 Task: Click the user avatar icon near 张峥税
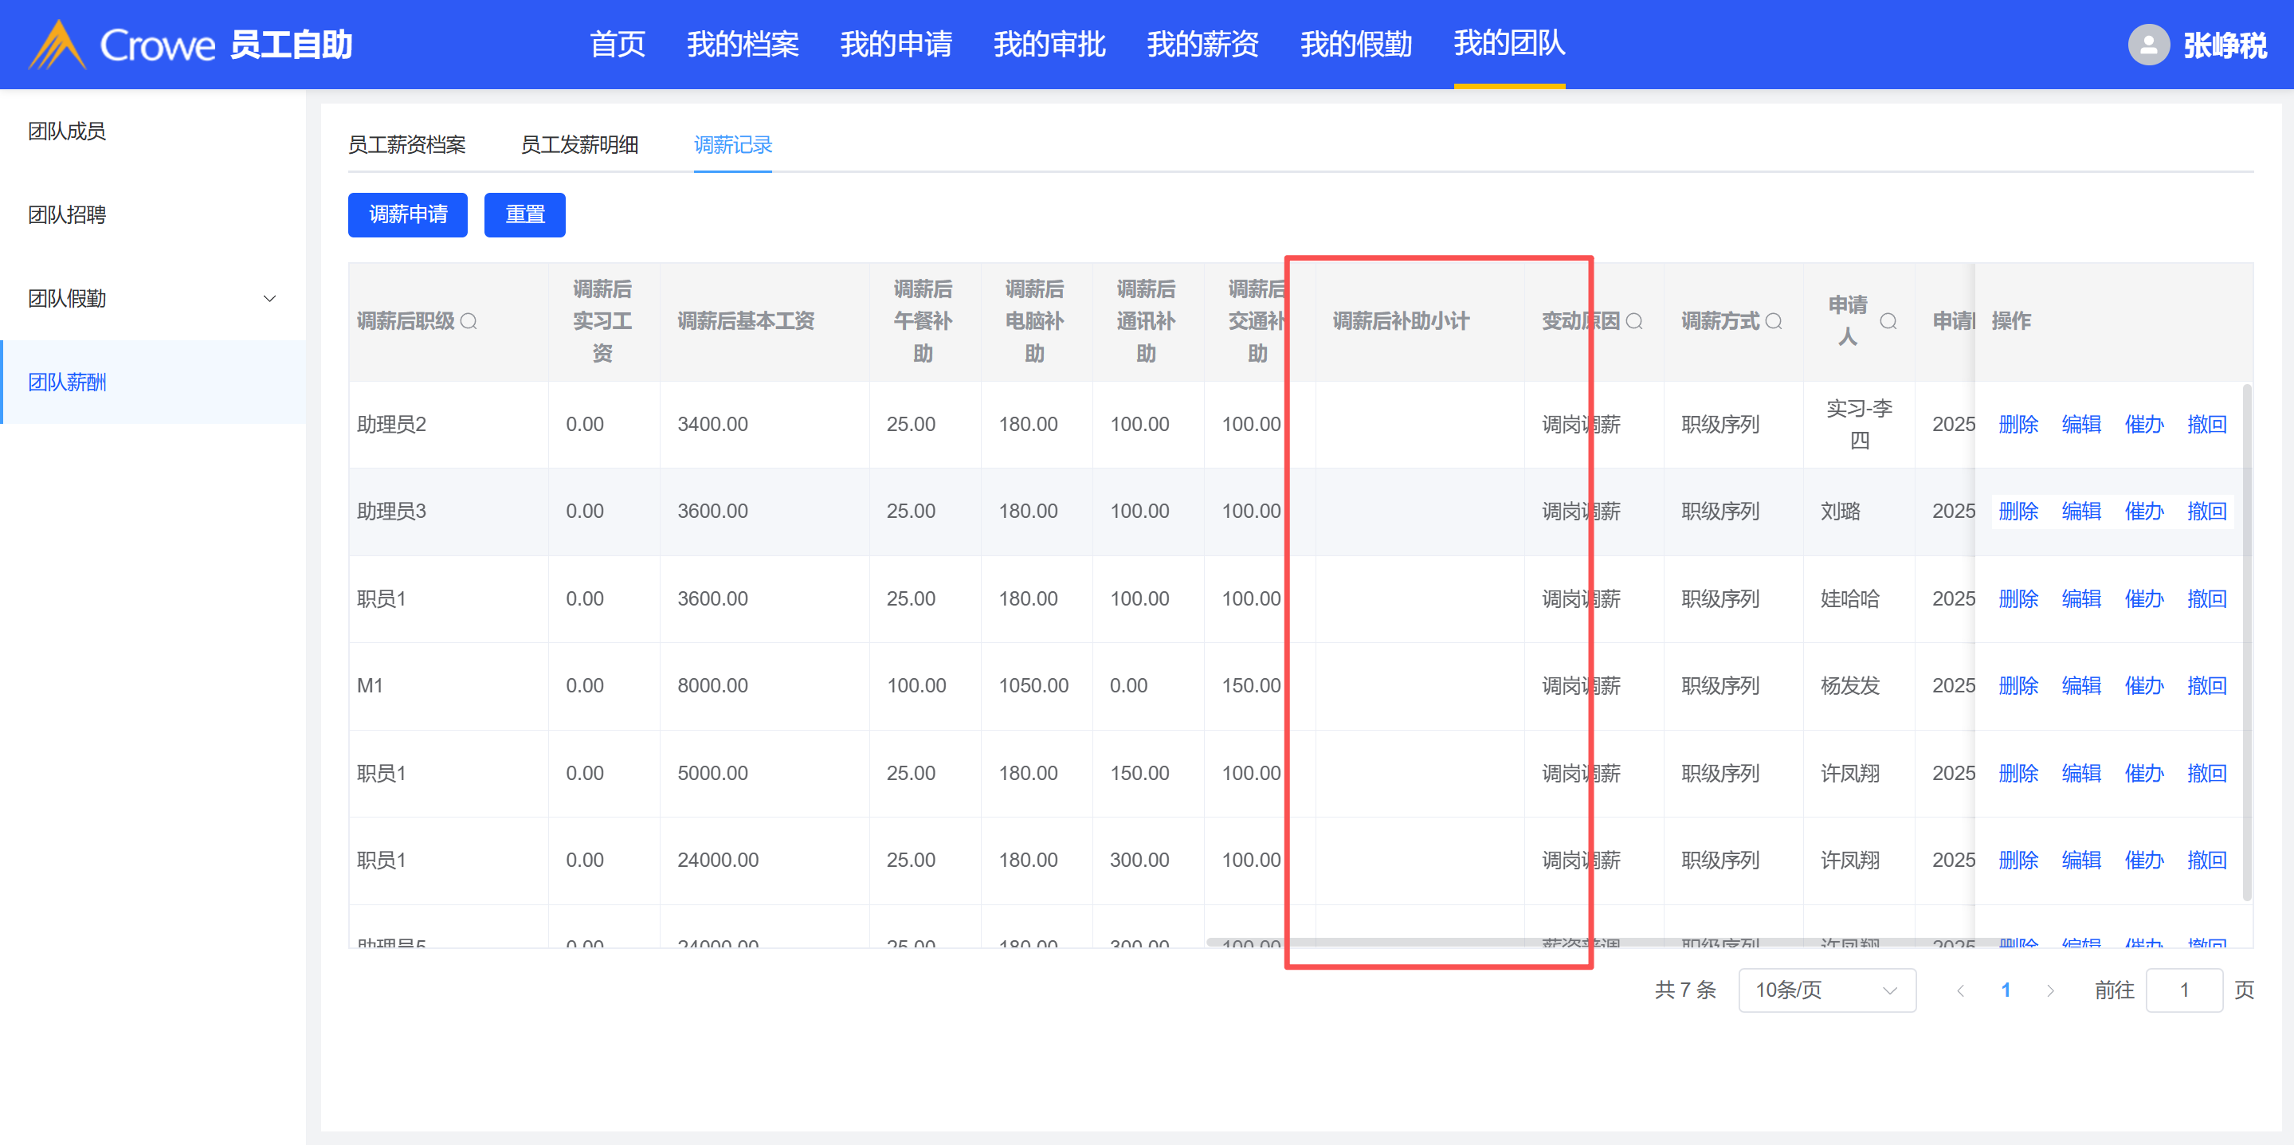click(x=2148, y=45)
